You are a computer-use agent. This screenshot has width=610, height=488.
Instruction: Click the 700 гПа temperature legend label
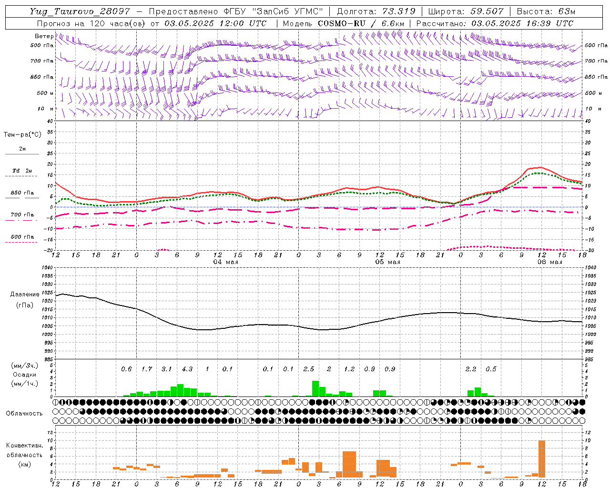tap(22, 214)
